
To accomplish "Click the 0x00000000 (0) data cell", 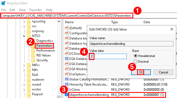I will coord(154,90).
